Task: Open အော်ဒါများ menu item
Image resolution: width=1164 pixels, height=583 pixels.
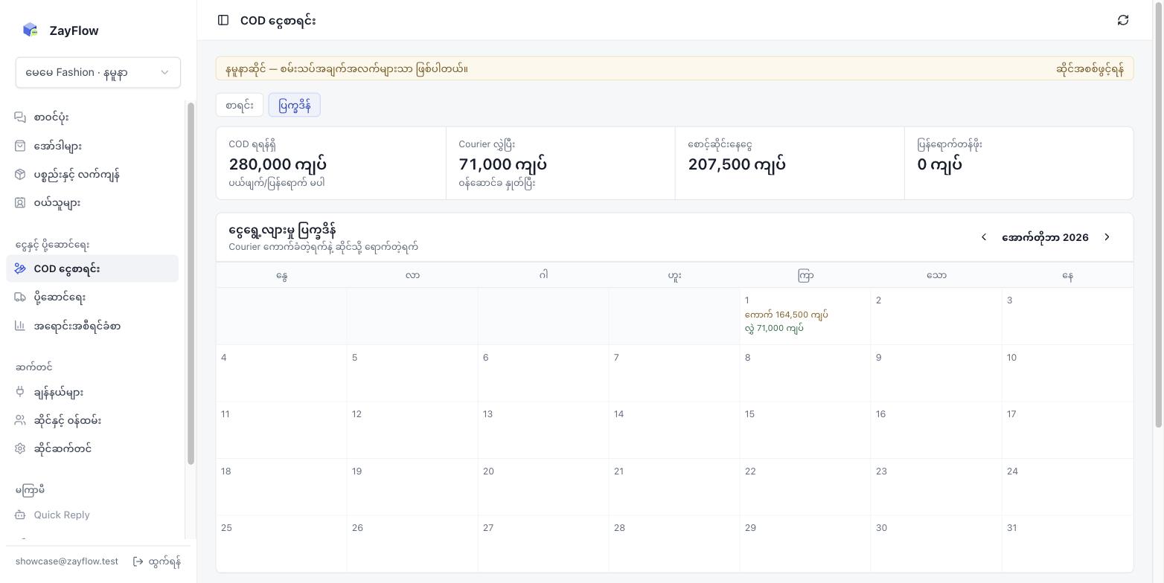Action: (92, 146)
